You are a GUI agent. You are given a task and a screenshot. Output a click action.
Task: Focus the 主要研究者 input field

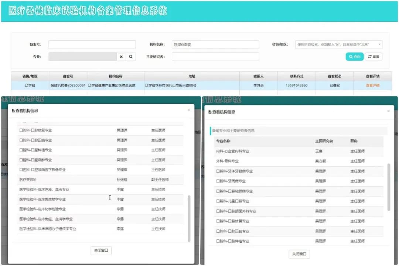[215, 57]
